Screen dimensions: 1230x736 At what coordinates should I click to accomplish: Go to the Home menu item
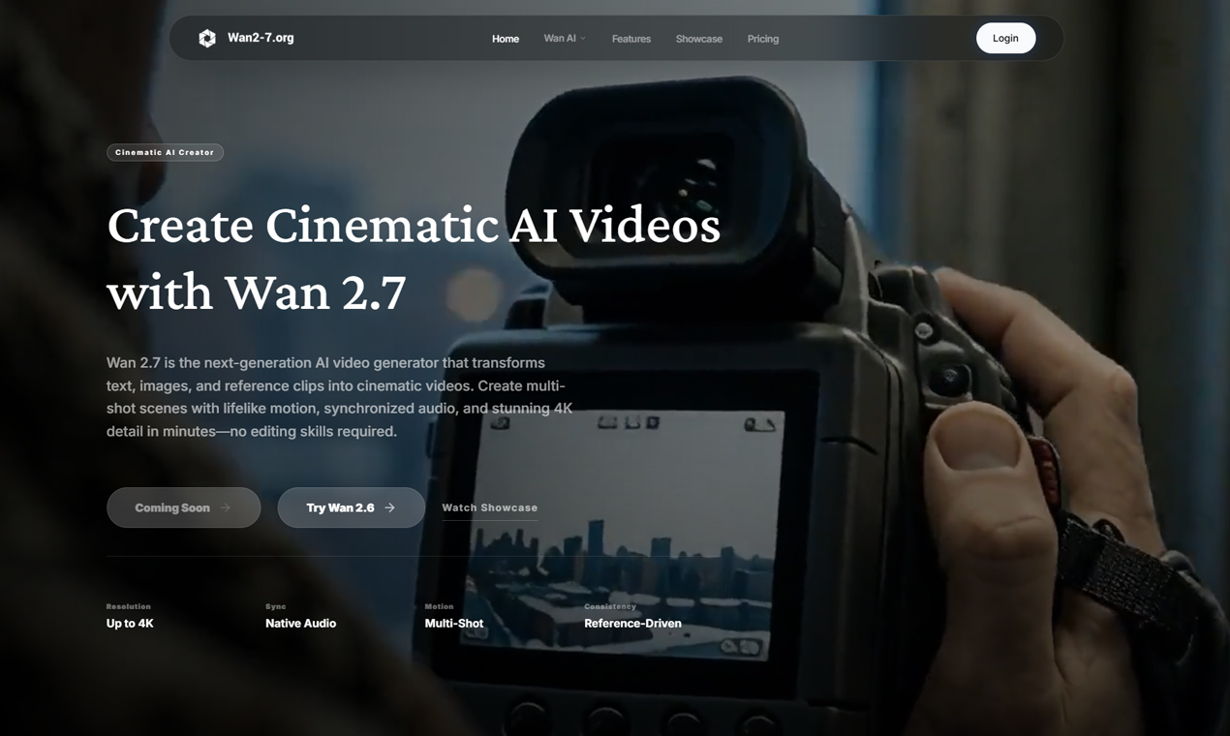point(506,39)
